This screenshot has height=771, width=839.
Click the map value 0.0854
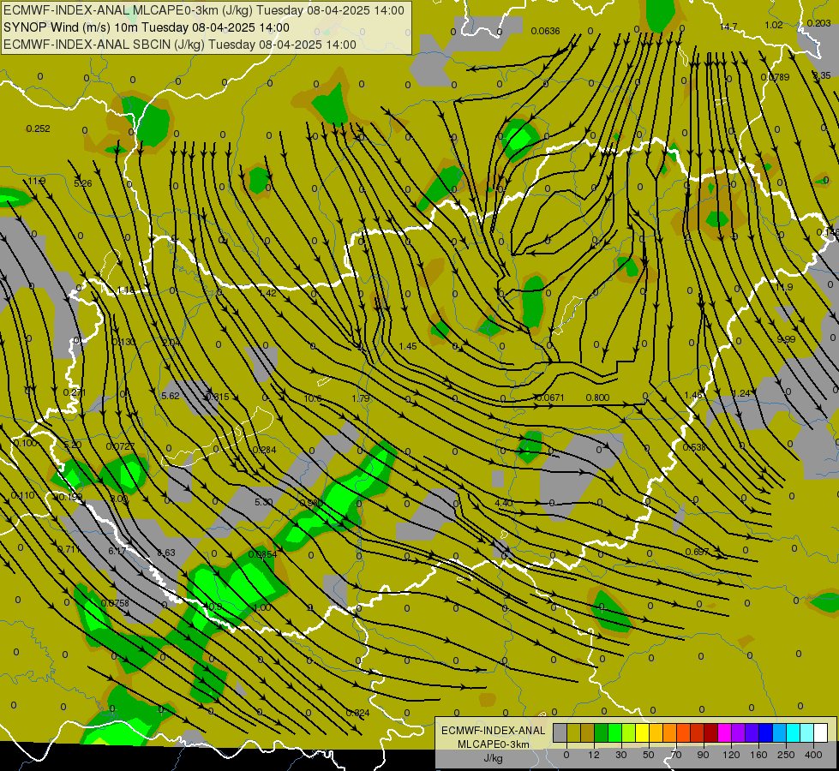(263, 554)
